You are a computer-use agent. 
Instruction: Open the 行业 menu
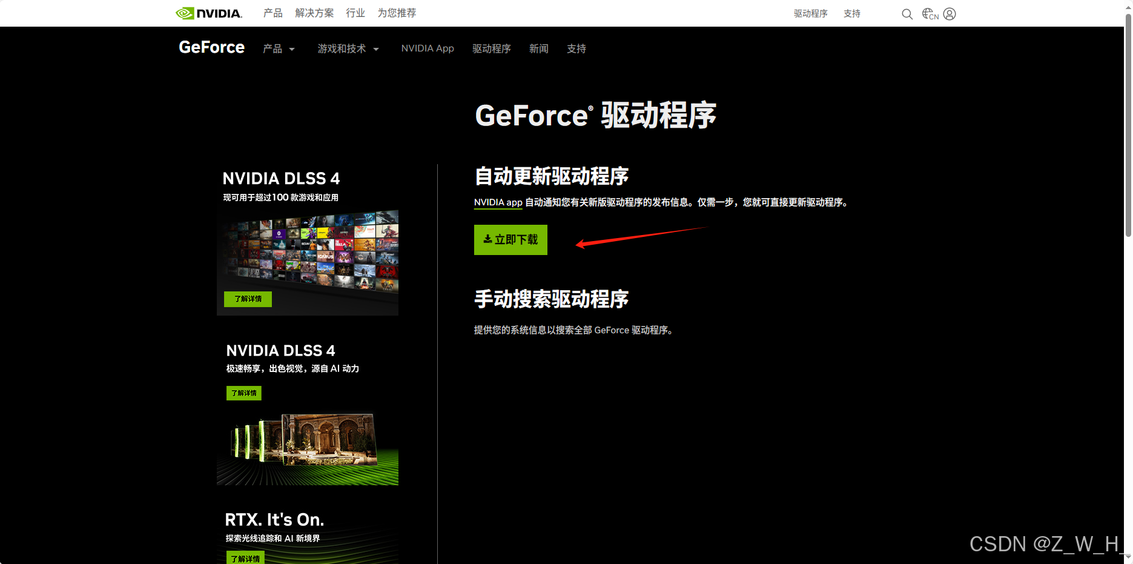pos(355,13)
